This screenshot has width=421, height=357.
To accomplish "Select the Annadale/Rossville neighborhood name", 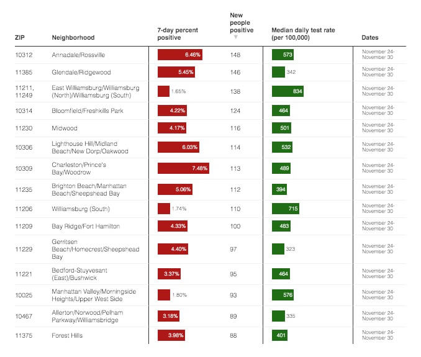I will point(78,55).
